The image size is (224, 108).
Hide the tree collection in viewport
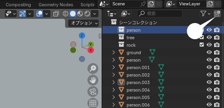point(209,37)
